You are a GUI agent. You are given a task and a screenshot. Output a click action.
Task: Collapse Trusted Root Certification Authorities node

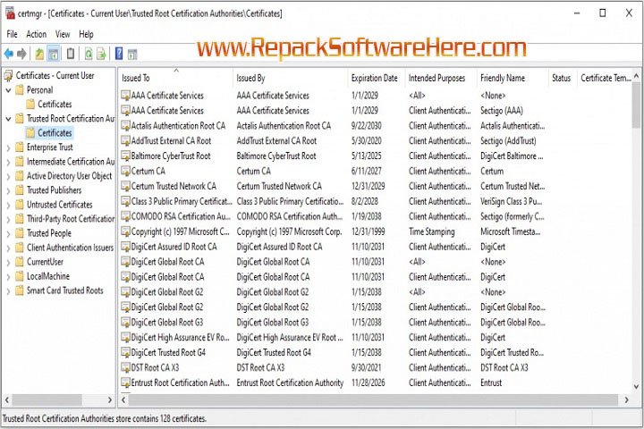tap(8, 119)
